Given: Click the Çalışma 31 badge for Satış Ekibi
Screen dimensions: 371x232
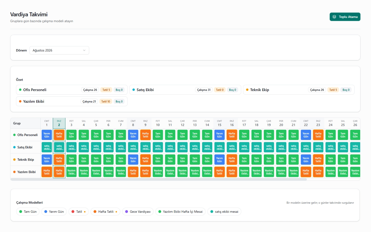Looking at the screenshot, I should click(204, 90).
